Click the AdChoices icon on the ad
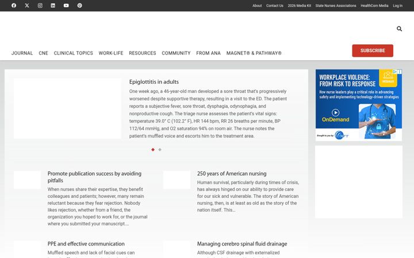414x258 pixels. pyautogui.click(x=394, y=72)
